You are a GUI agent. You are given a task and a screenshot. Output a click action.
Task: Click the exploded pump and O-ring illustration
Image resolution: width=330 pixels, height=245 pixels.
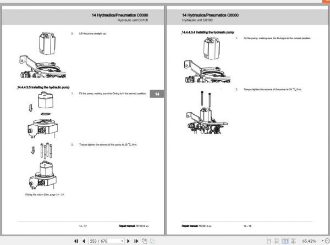(x=43, y=116)
